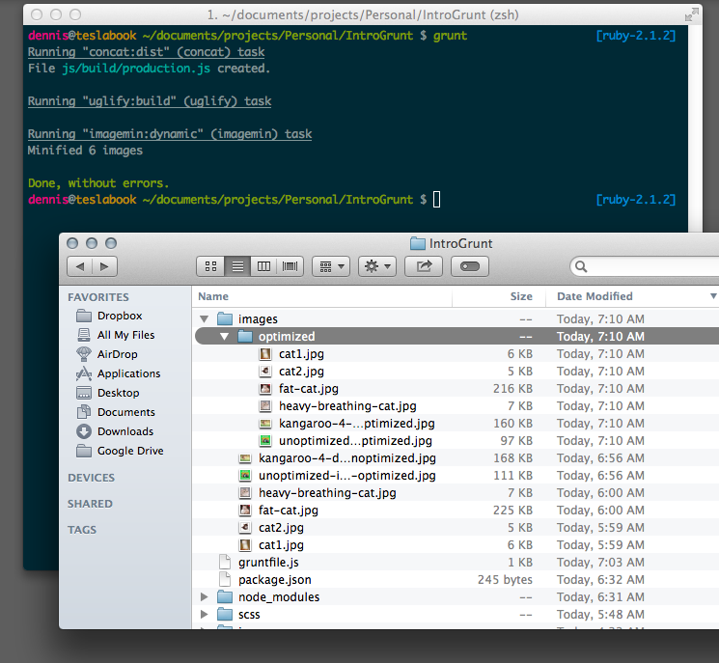Switch Finder to list view
Viewport: 719px width, 663px height.
point(237,266)
